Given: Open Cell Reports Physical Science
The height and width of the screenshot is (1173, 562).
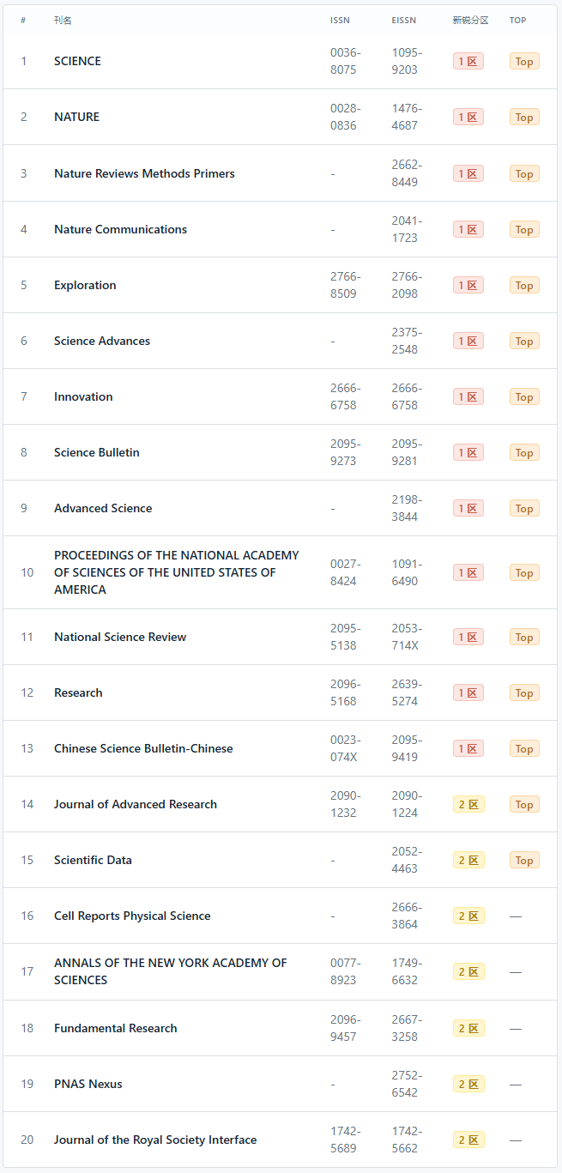Looking at the screenshot, I should pyautogui.click(x=132, y=916).
